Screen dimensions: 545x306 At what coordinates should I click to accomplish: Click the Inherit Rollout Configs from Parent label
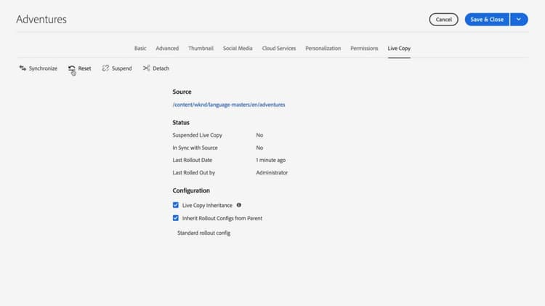222,218
